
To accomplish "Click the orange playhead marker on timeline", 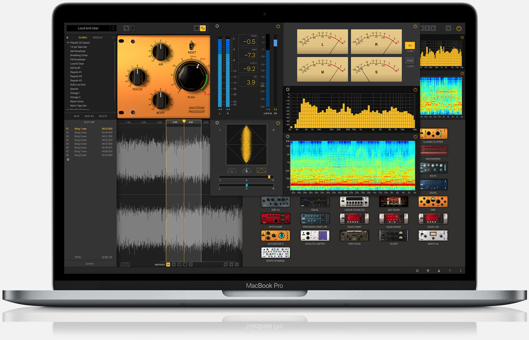I will (x=184, y=122).
